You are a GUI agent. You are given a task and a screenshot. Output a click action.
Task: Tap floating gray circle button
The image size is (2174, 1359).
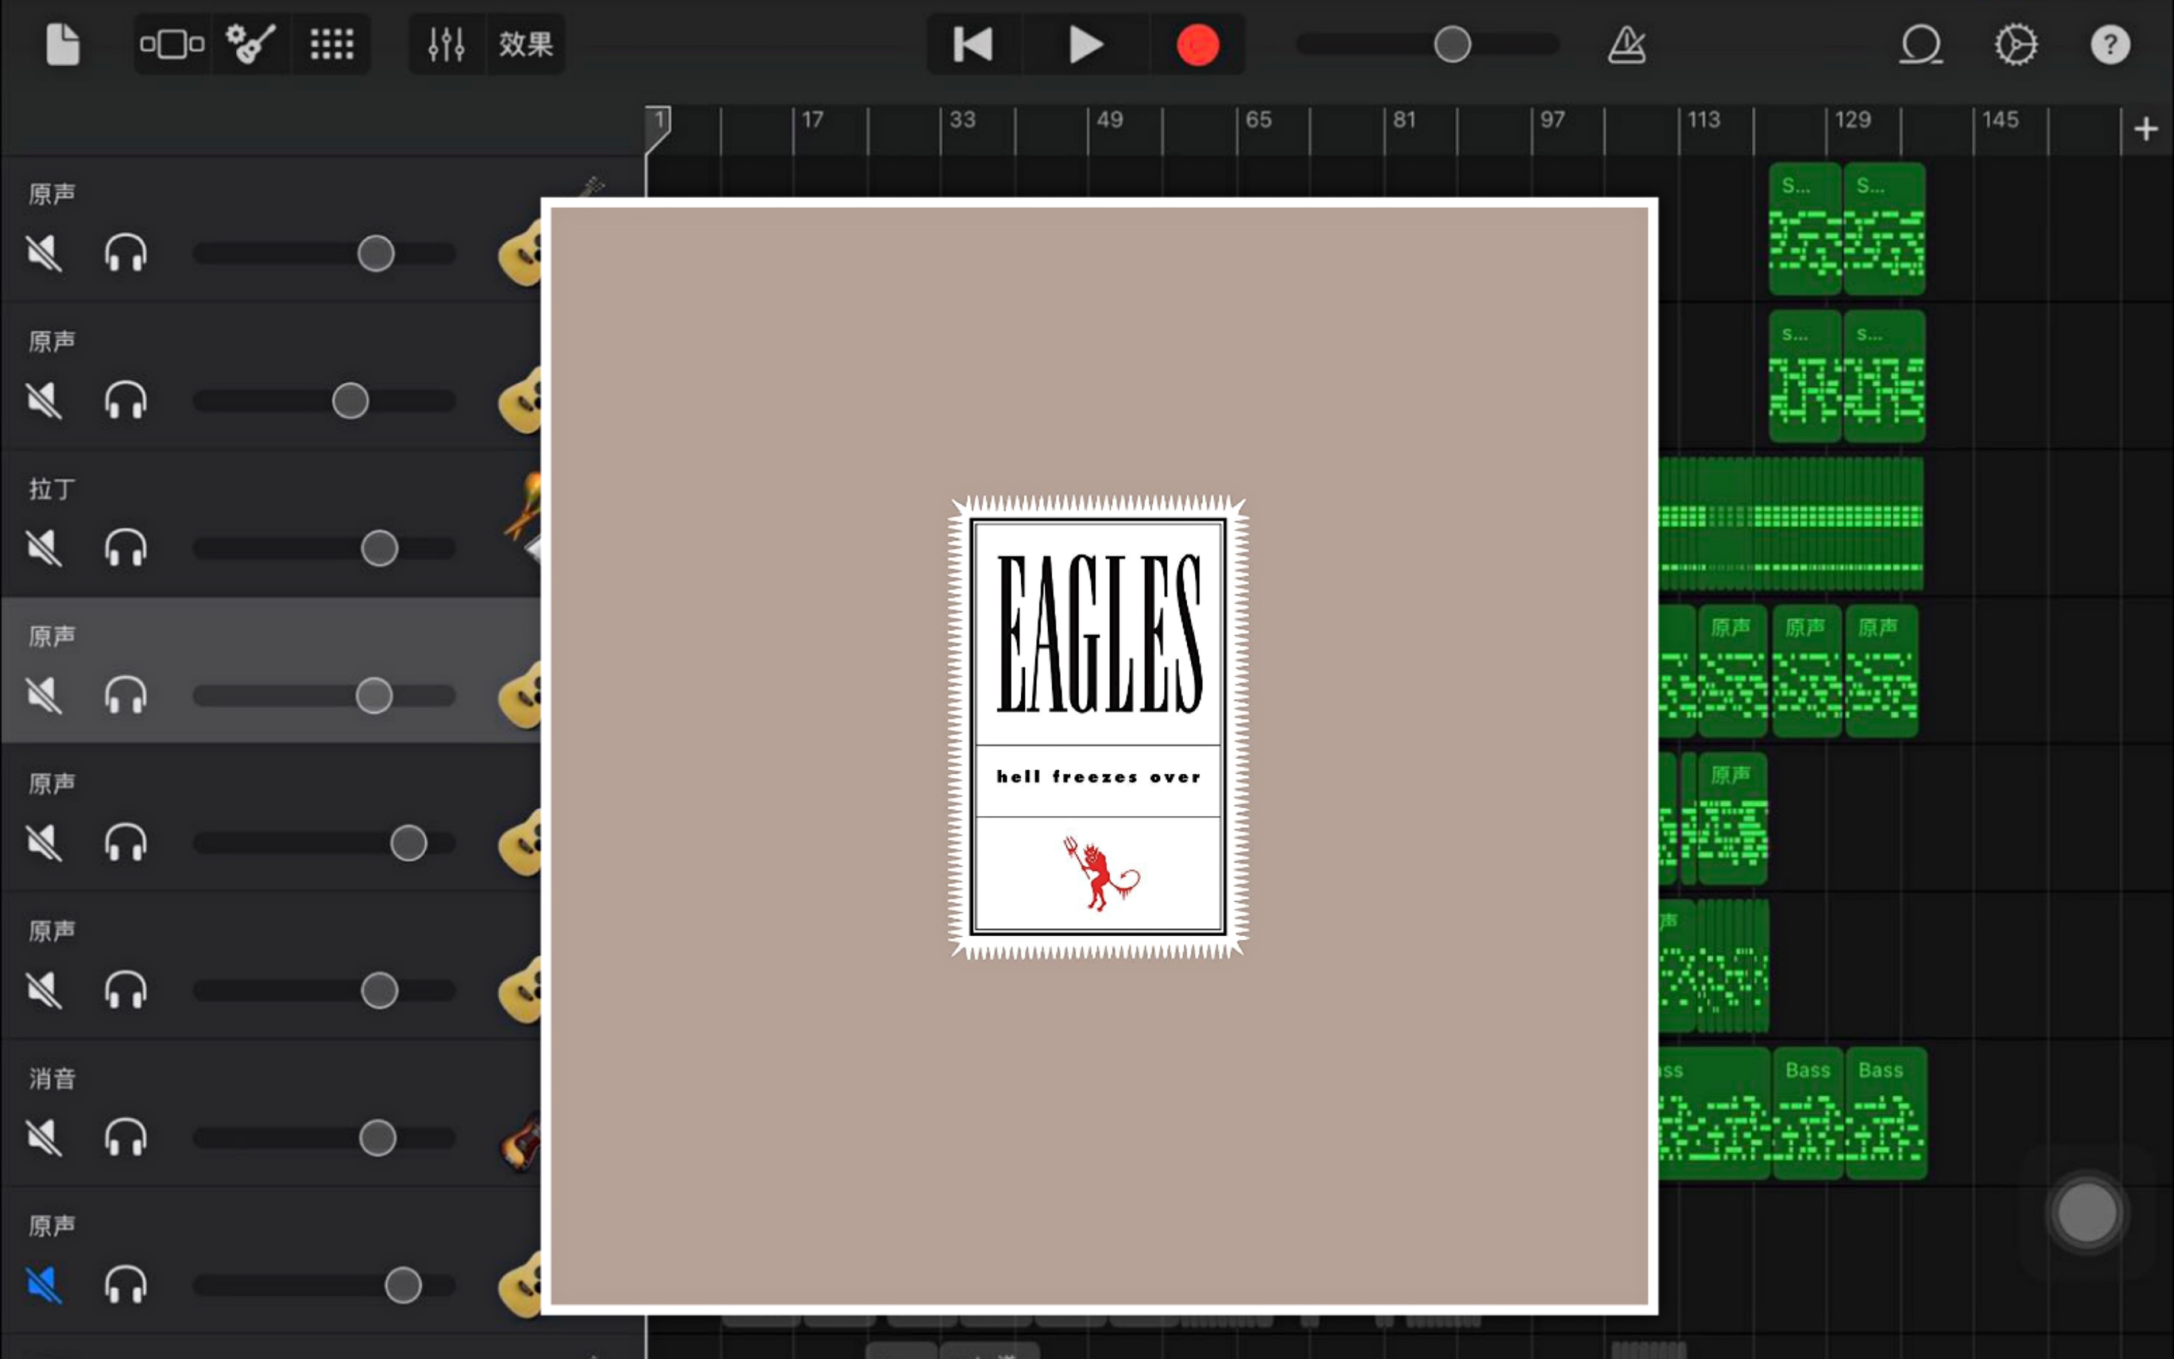[x=2087, y=1212]
